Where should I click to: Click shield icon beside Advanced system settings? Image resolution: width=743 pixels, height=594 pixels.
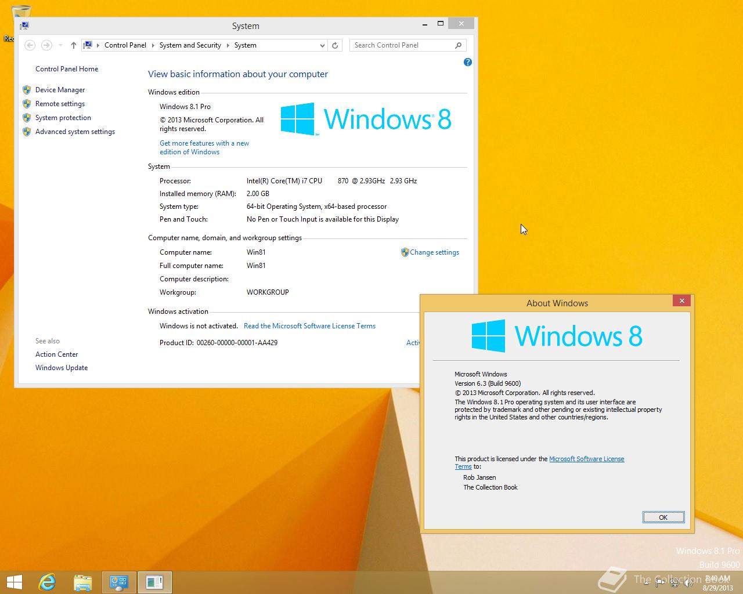tap(27, 132)
